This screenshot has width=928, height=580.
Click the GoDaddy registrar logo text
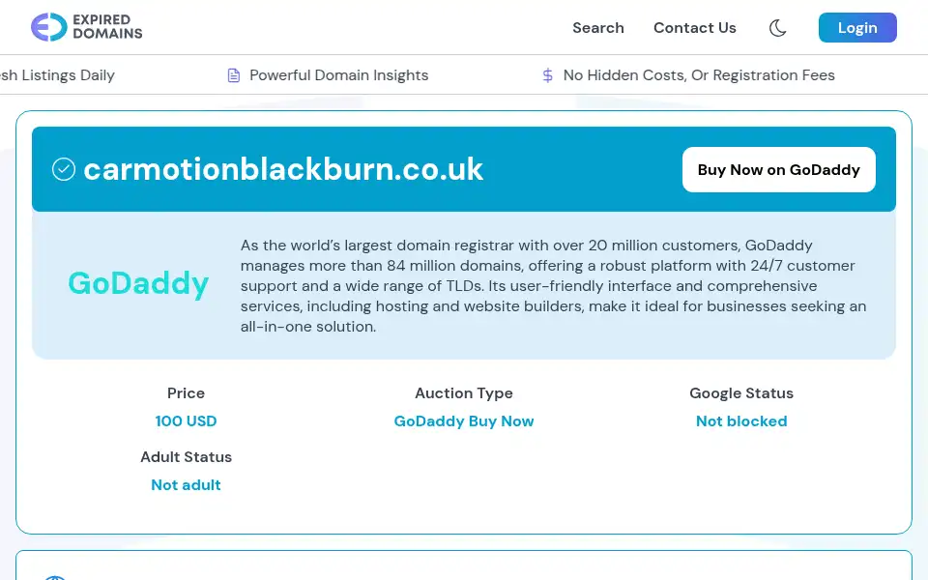(138, 283)
